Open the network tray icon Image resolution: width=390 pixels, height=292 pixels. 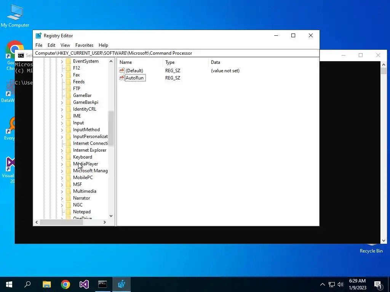332,284
